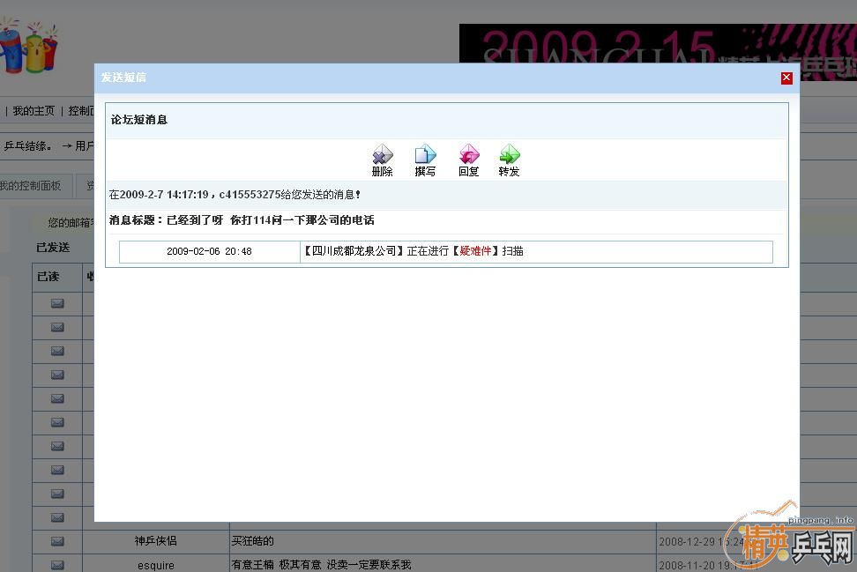Click the 已读 column header
Screen dimensions: 857x572
coord(48,276)
